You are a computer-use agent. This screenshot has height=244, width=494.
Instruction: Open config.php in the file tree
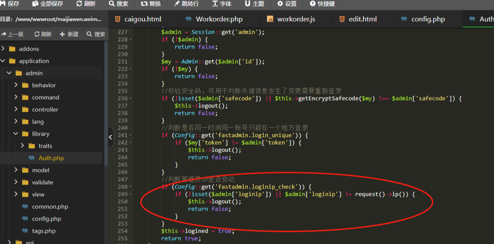[46, 218]
